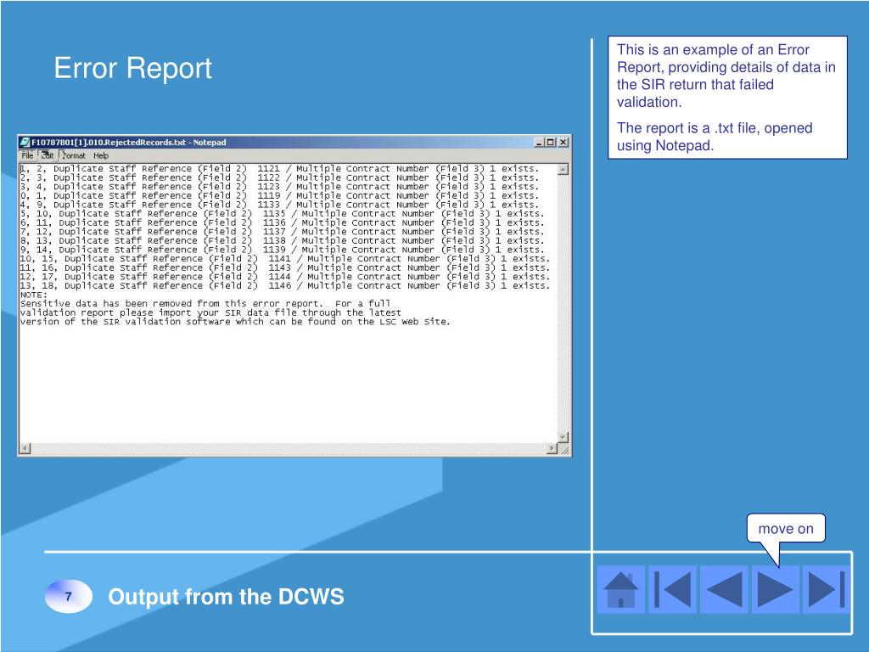This screenshot has height=652, width=869.
Task: Click the error line with reference 1123
Action: 279,186
